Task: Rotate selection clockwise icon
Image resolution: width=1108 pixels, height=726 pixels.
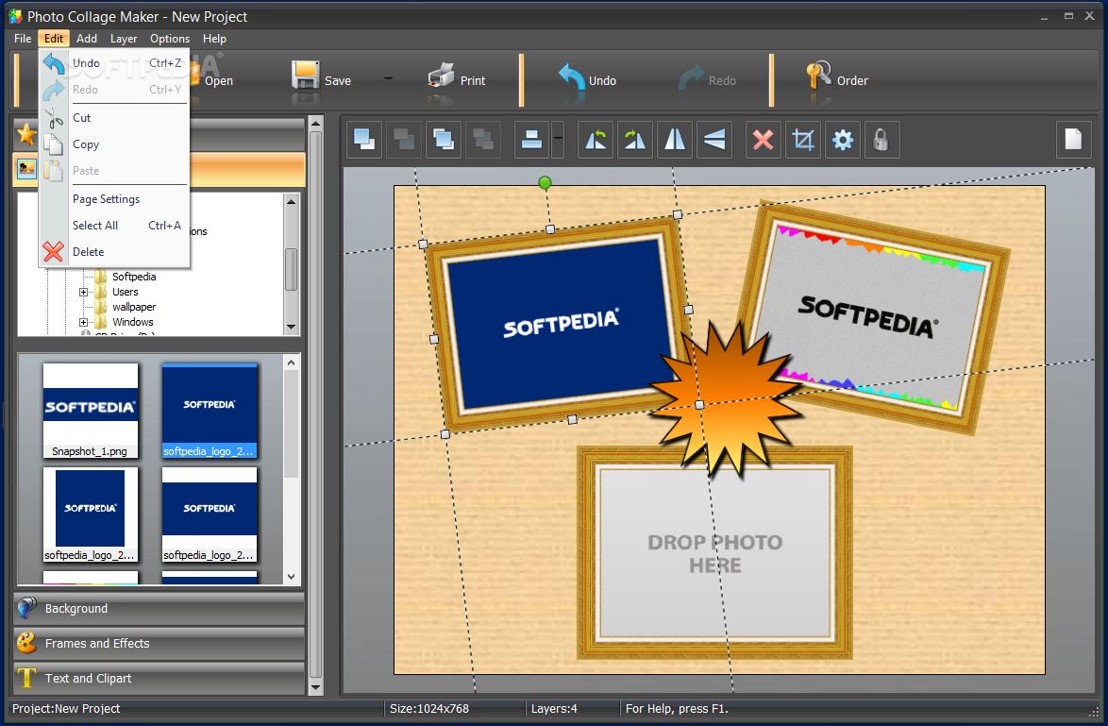Action: pos(635,140)
